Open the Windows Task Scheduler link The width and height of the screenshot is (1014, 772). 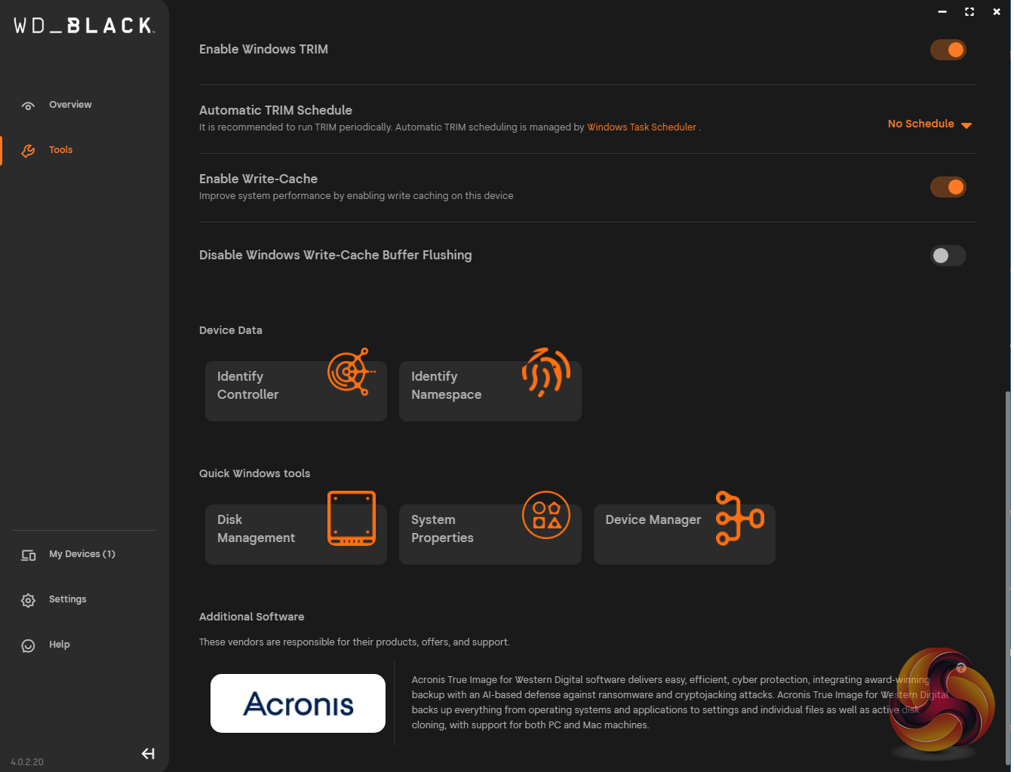[641, 127]
